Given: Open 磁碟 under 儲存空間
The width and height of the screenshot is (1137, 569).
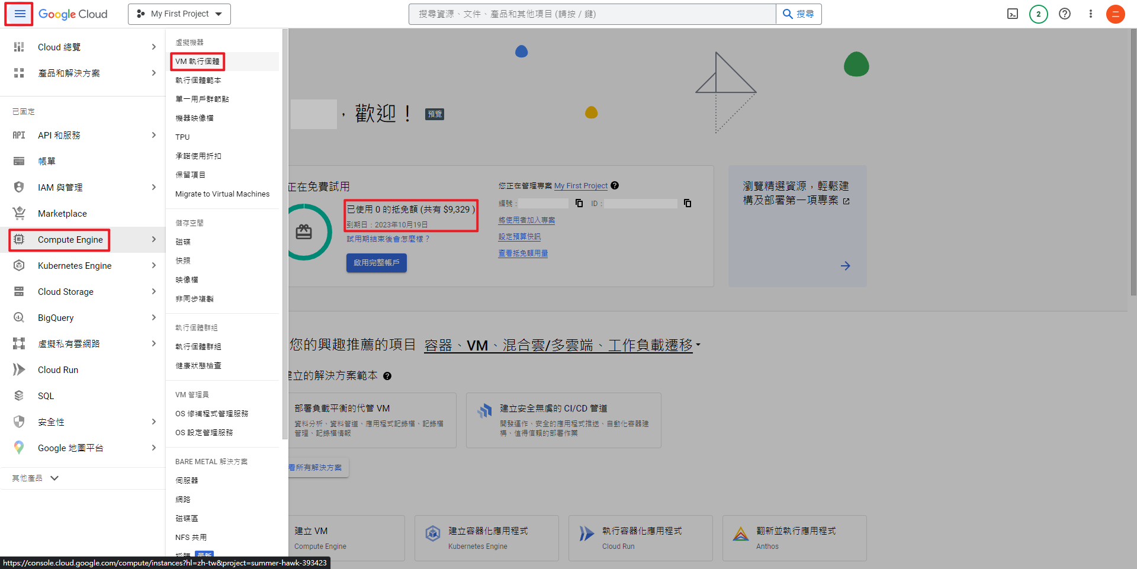Looking at the screenshot, I should click(x=182, y=241).
